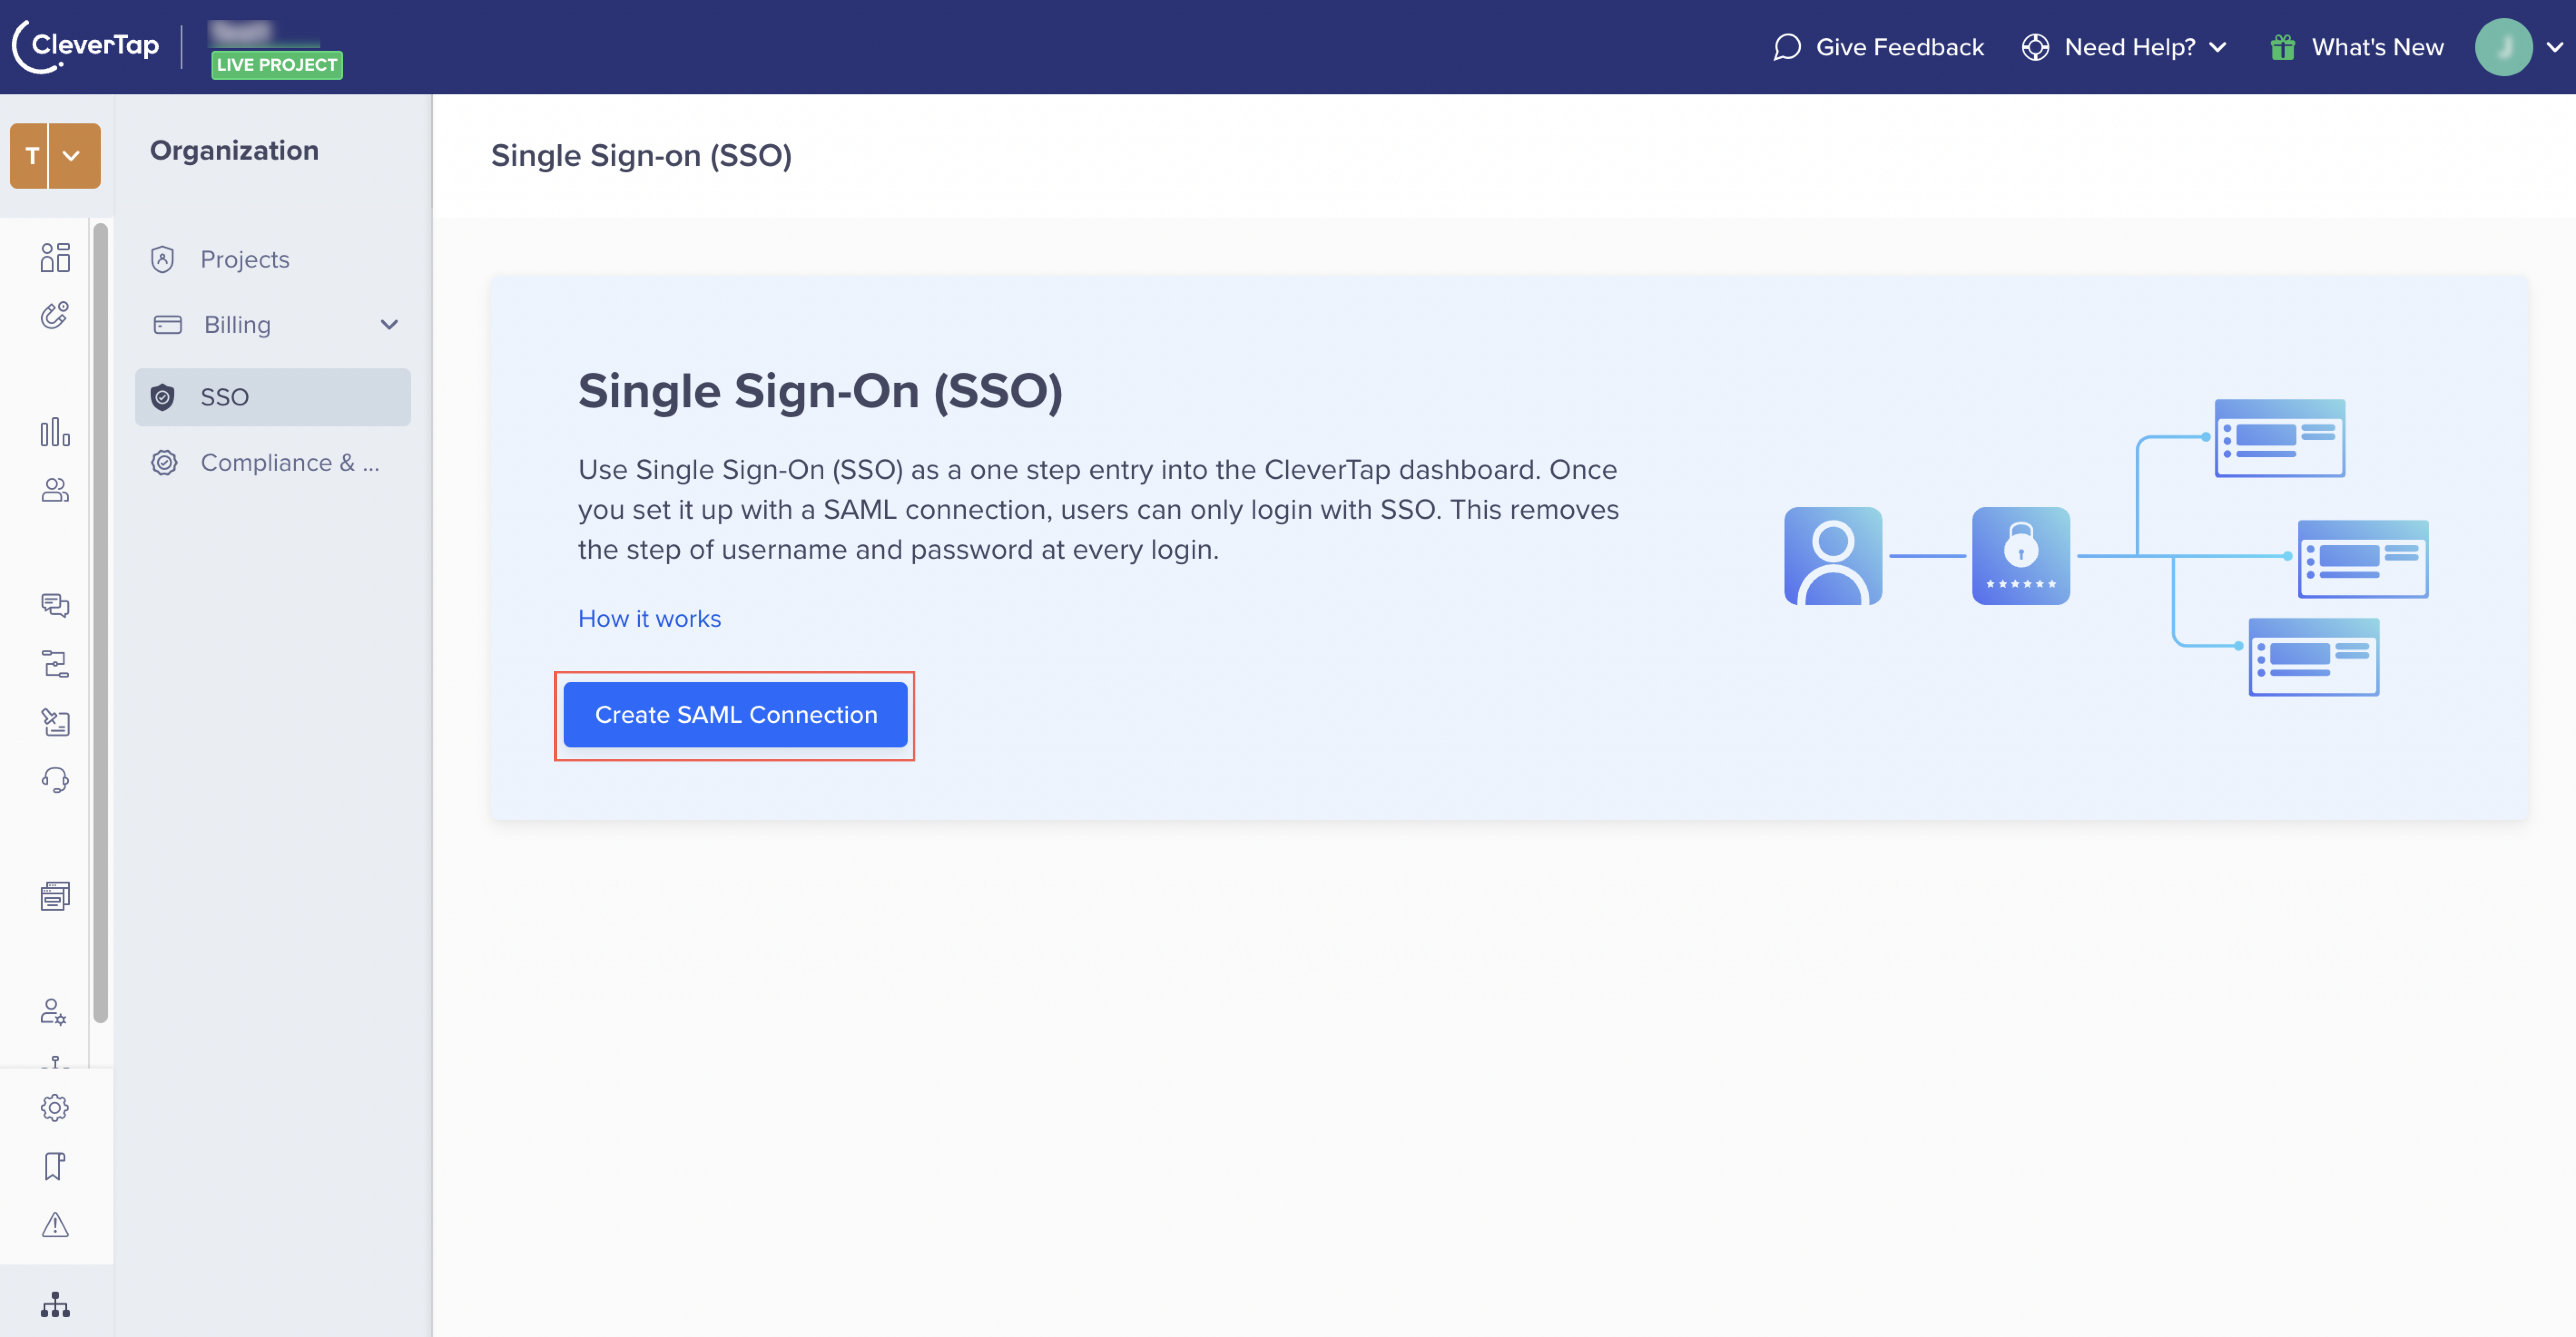
Task: Open the warning triangle icon in sidebar
Action: coord(55,1224)
